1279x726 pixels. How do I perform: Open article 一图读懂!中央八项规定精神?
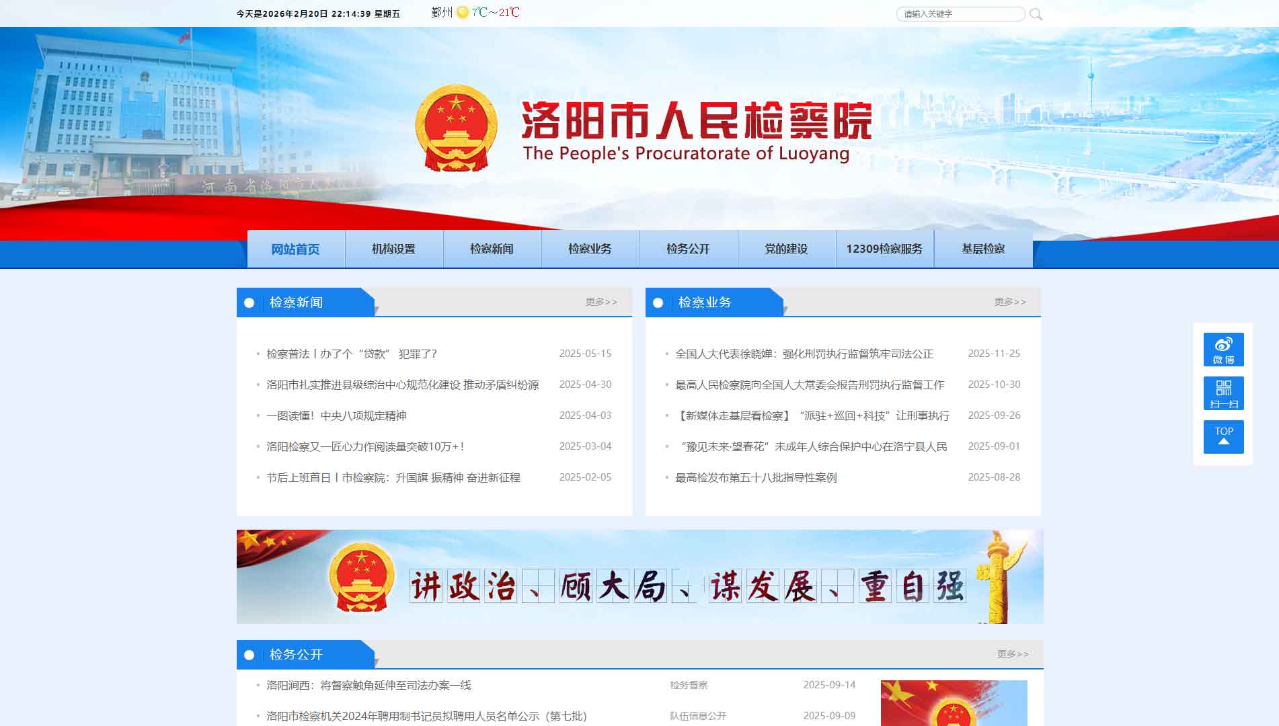click(x=336, y=415)
